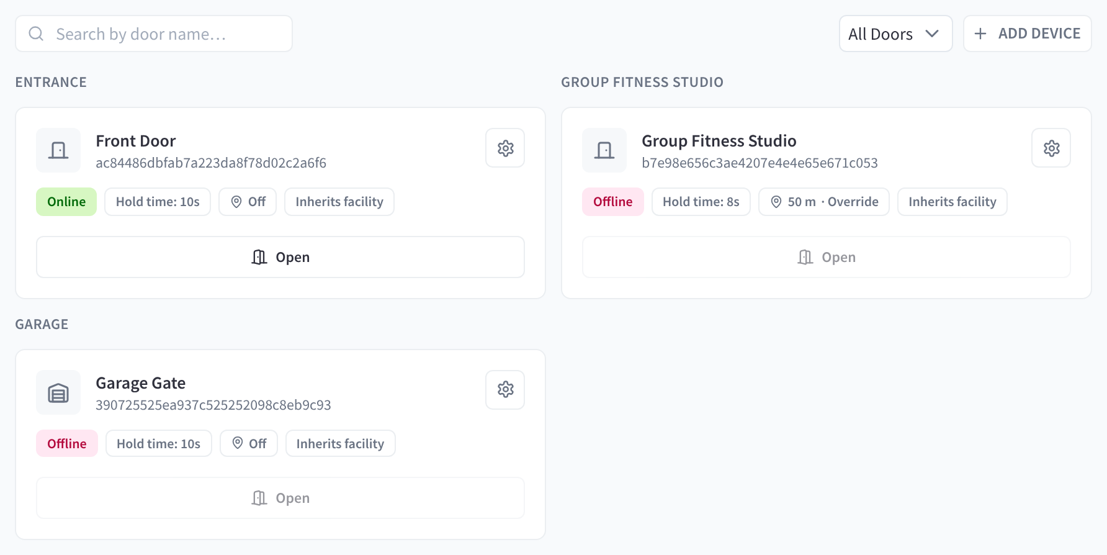Click Open button for Group Fitness Studio
This screenshot has width=1107, height=555.
(x=827, y=257)
